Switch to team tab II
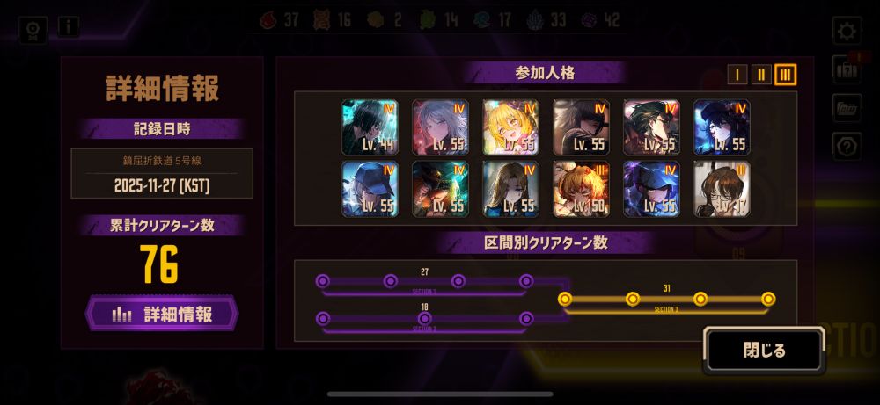 [x=761, y=75]
